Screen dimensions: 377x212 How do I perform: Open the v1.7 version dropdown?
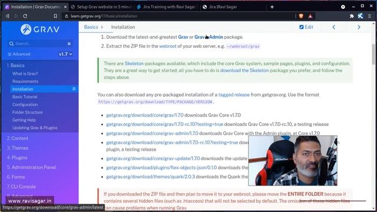[65, 54]
